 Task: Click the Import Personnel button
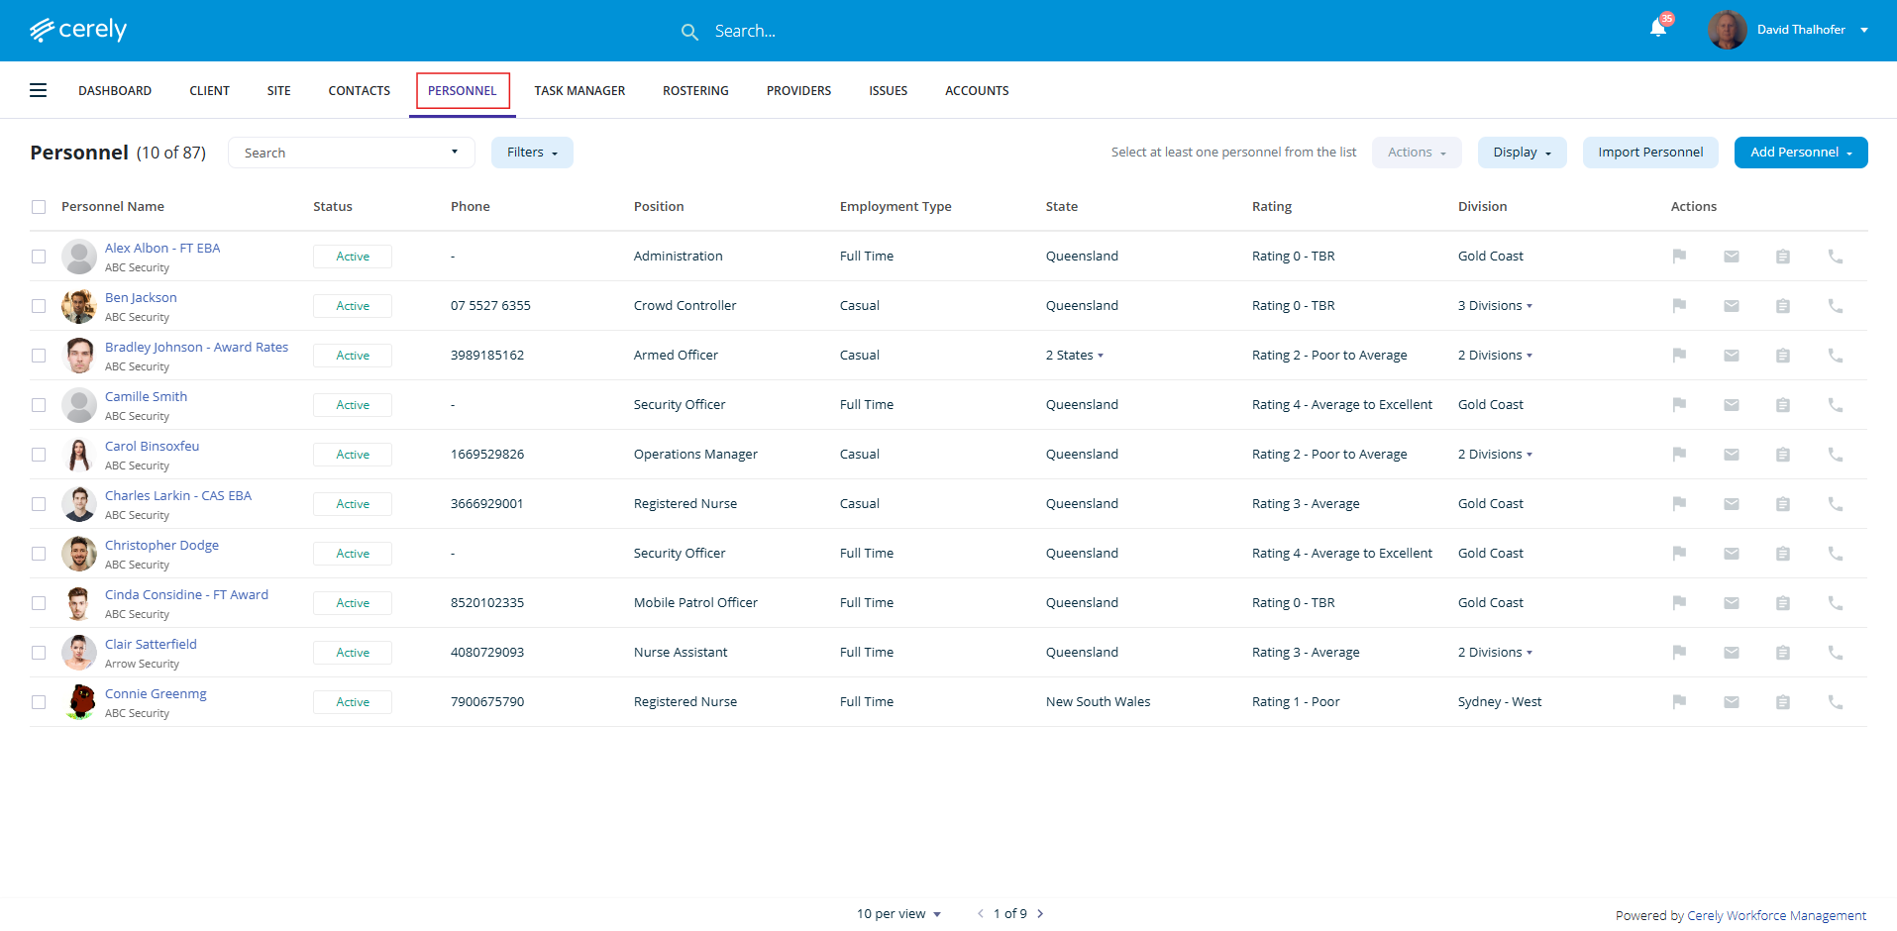(1650, 153)
